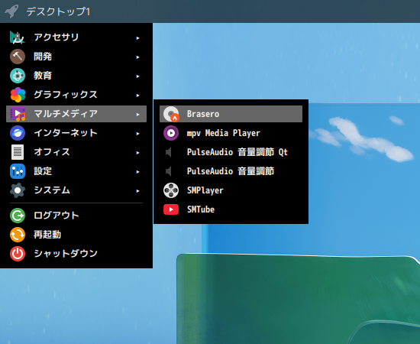Expand the システム submenu arrow
This screenshot has width=420, height=344.
tap(137, 190)
